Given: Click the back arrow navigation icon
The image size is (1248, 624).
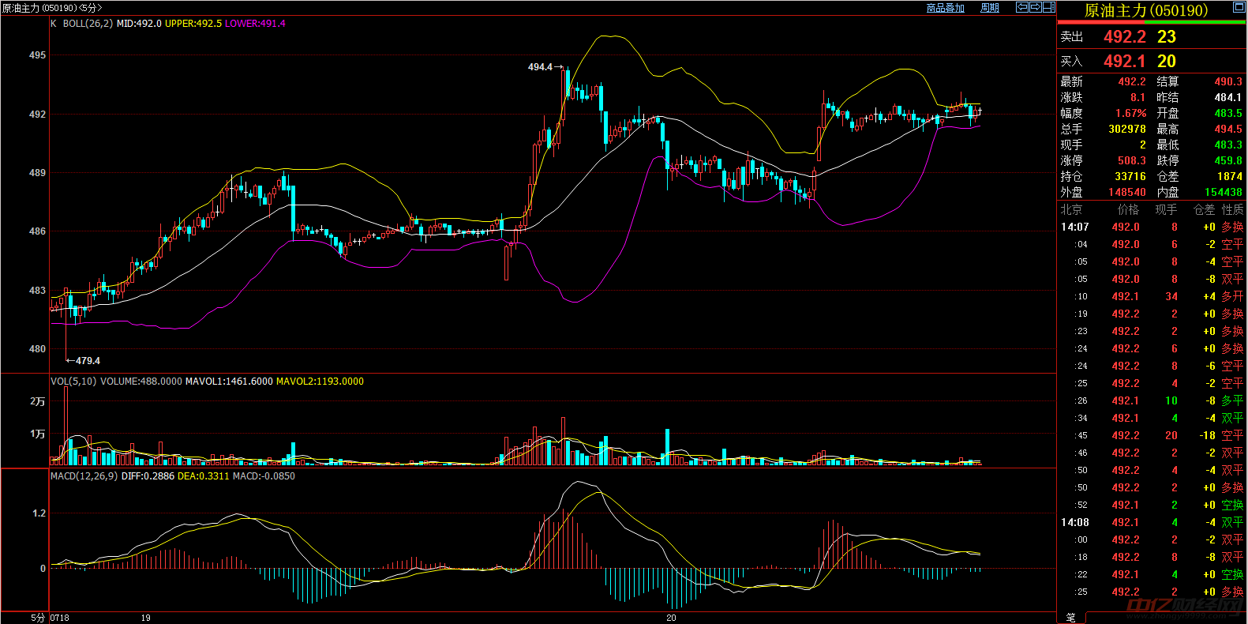Looking at the screenshot, I should [x=1022, y=7].
